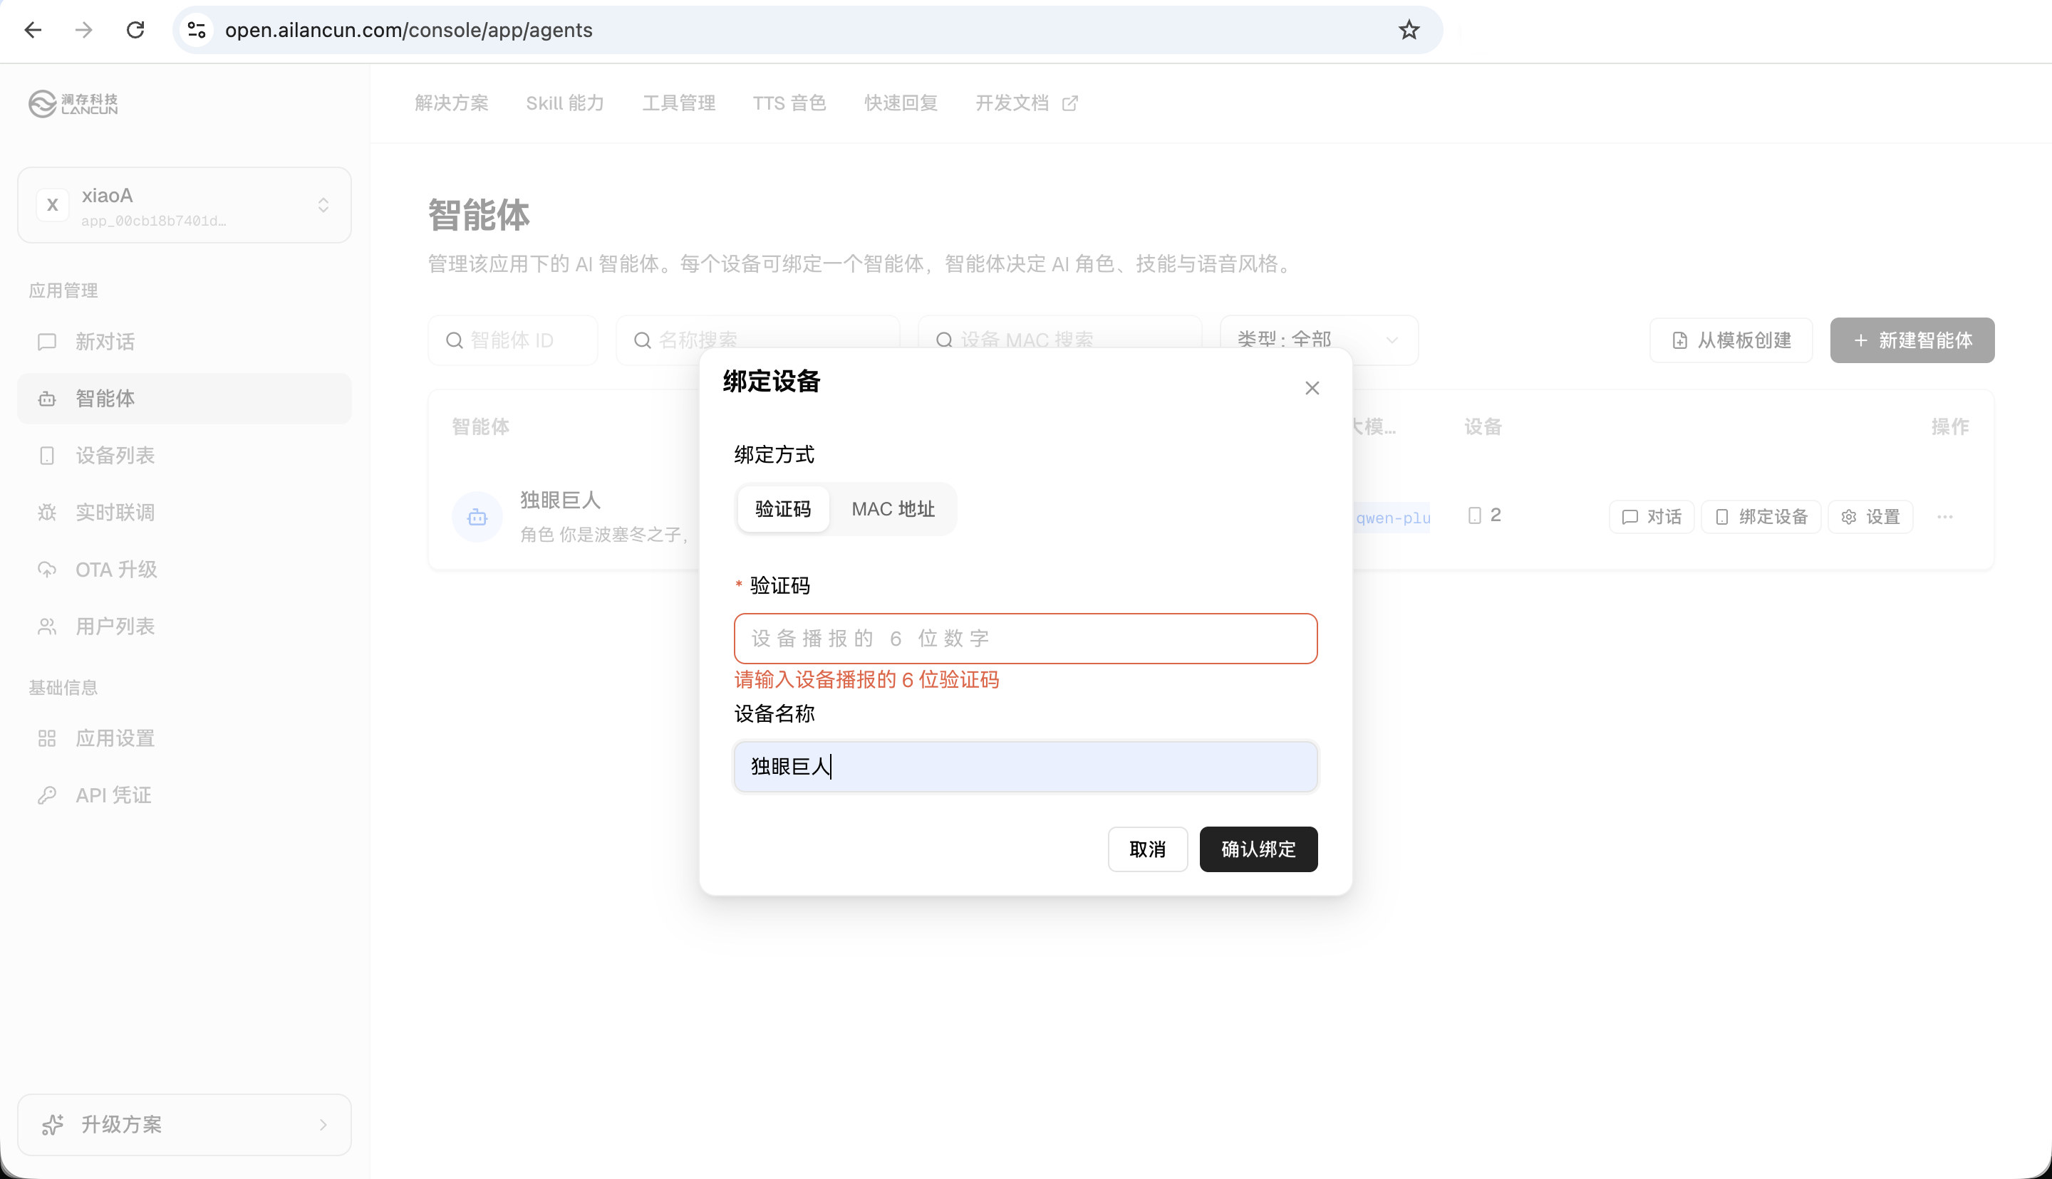Open the TTS 音色 top tab

(789, 103)
